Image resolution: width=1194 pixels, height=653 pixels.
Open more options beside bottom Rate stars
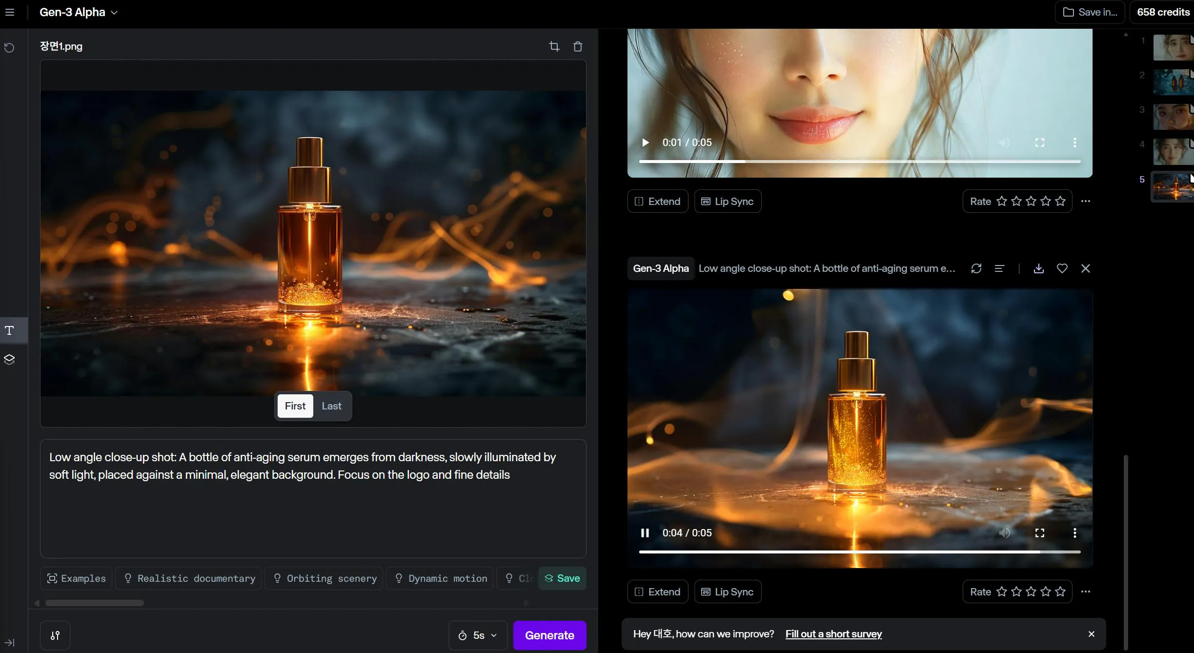(1085, 592)
